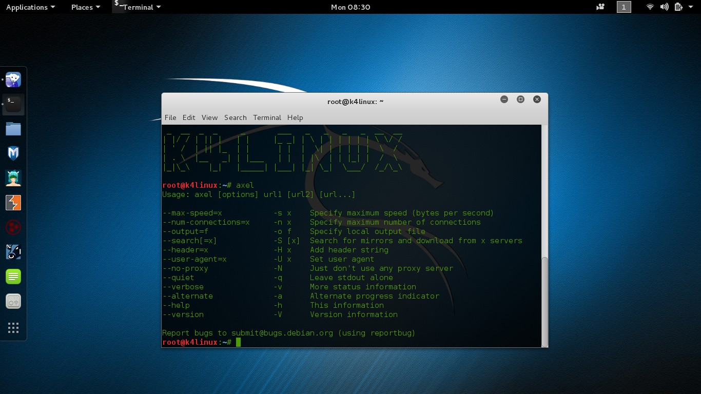The width and height of the screenshot is (701, 394).
Task: Click 'Leave stdout alone' description
Action: (352, 278)
